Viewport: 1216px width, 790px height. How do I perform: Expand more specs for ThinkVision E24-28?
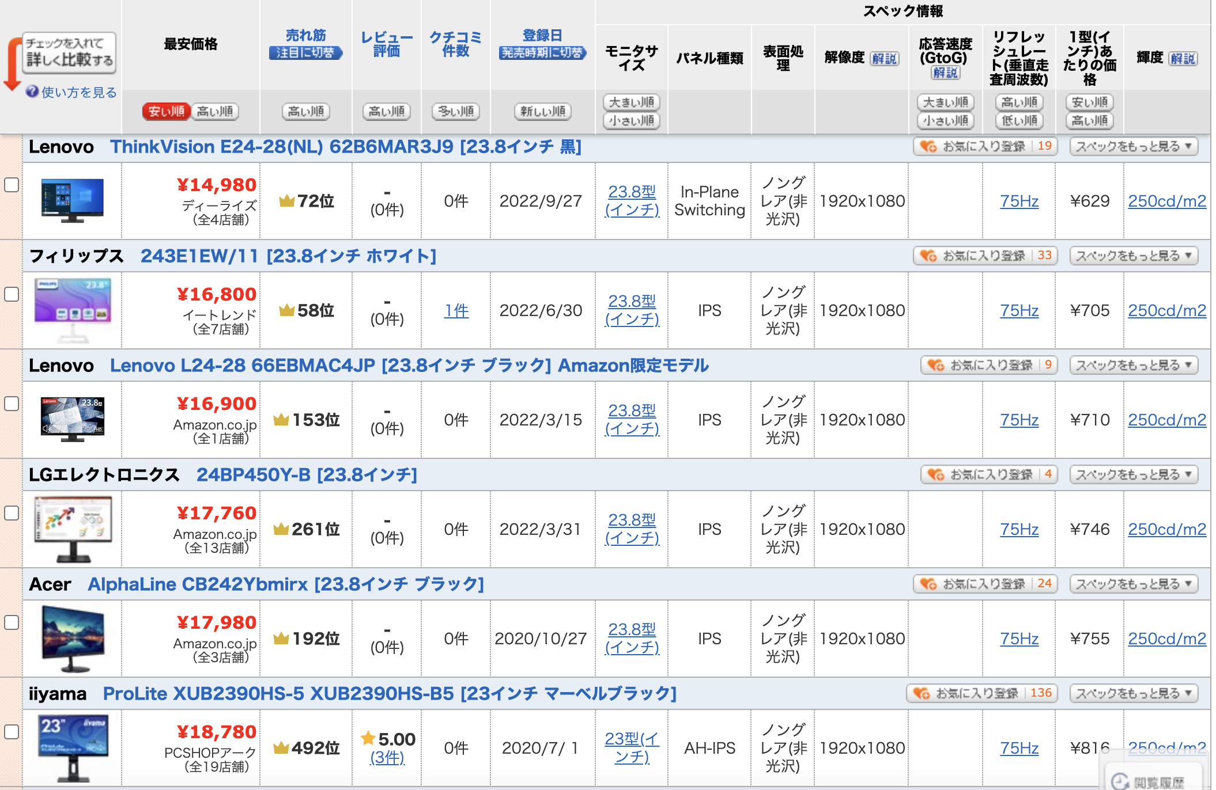1134,147
